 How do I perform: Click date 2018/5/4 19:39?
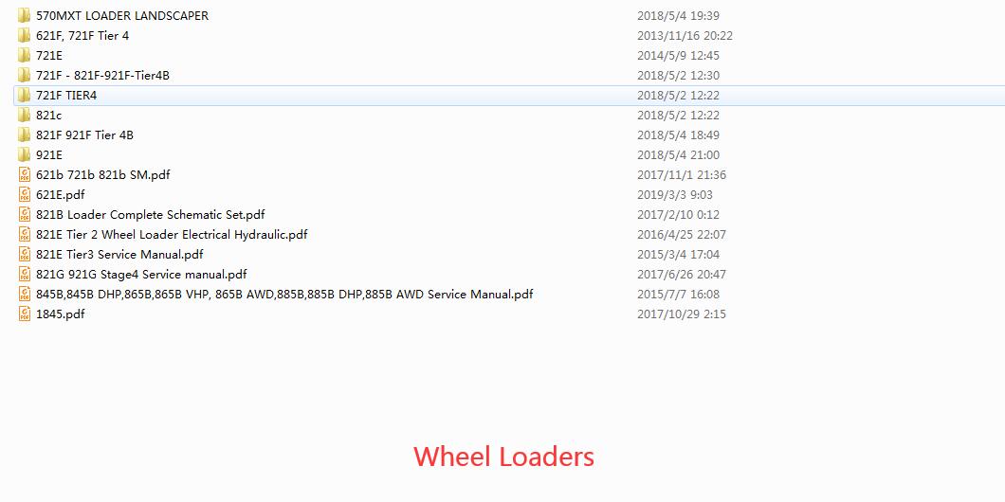pyautogui.click(x=678, y=15)
